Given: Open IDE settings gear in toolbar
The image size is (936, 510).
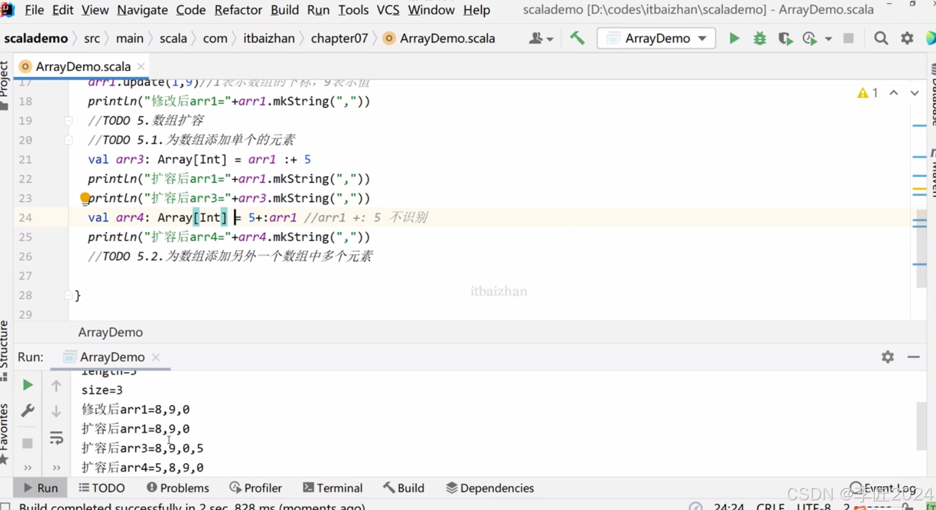Looking at the screenshot, I should (907, 38).
